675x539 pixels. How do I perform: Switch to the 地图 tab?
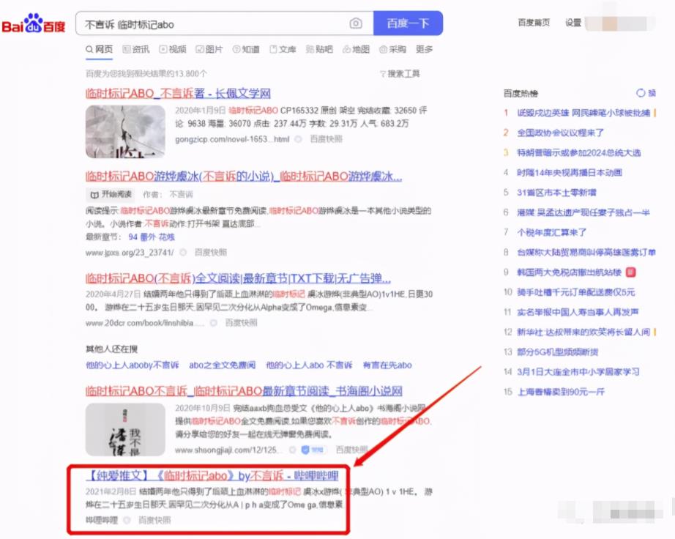[356, 49]
